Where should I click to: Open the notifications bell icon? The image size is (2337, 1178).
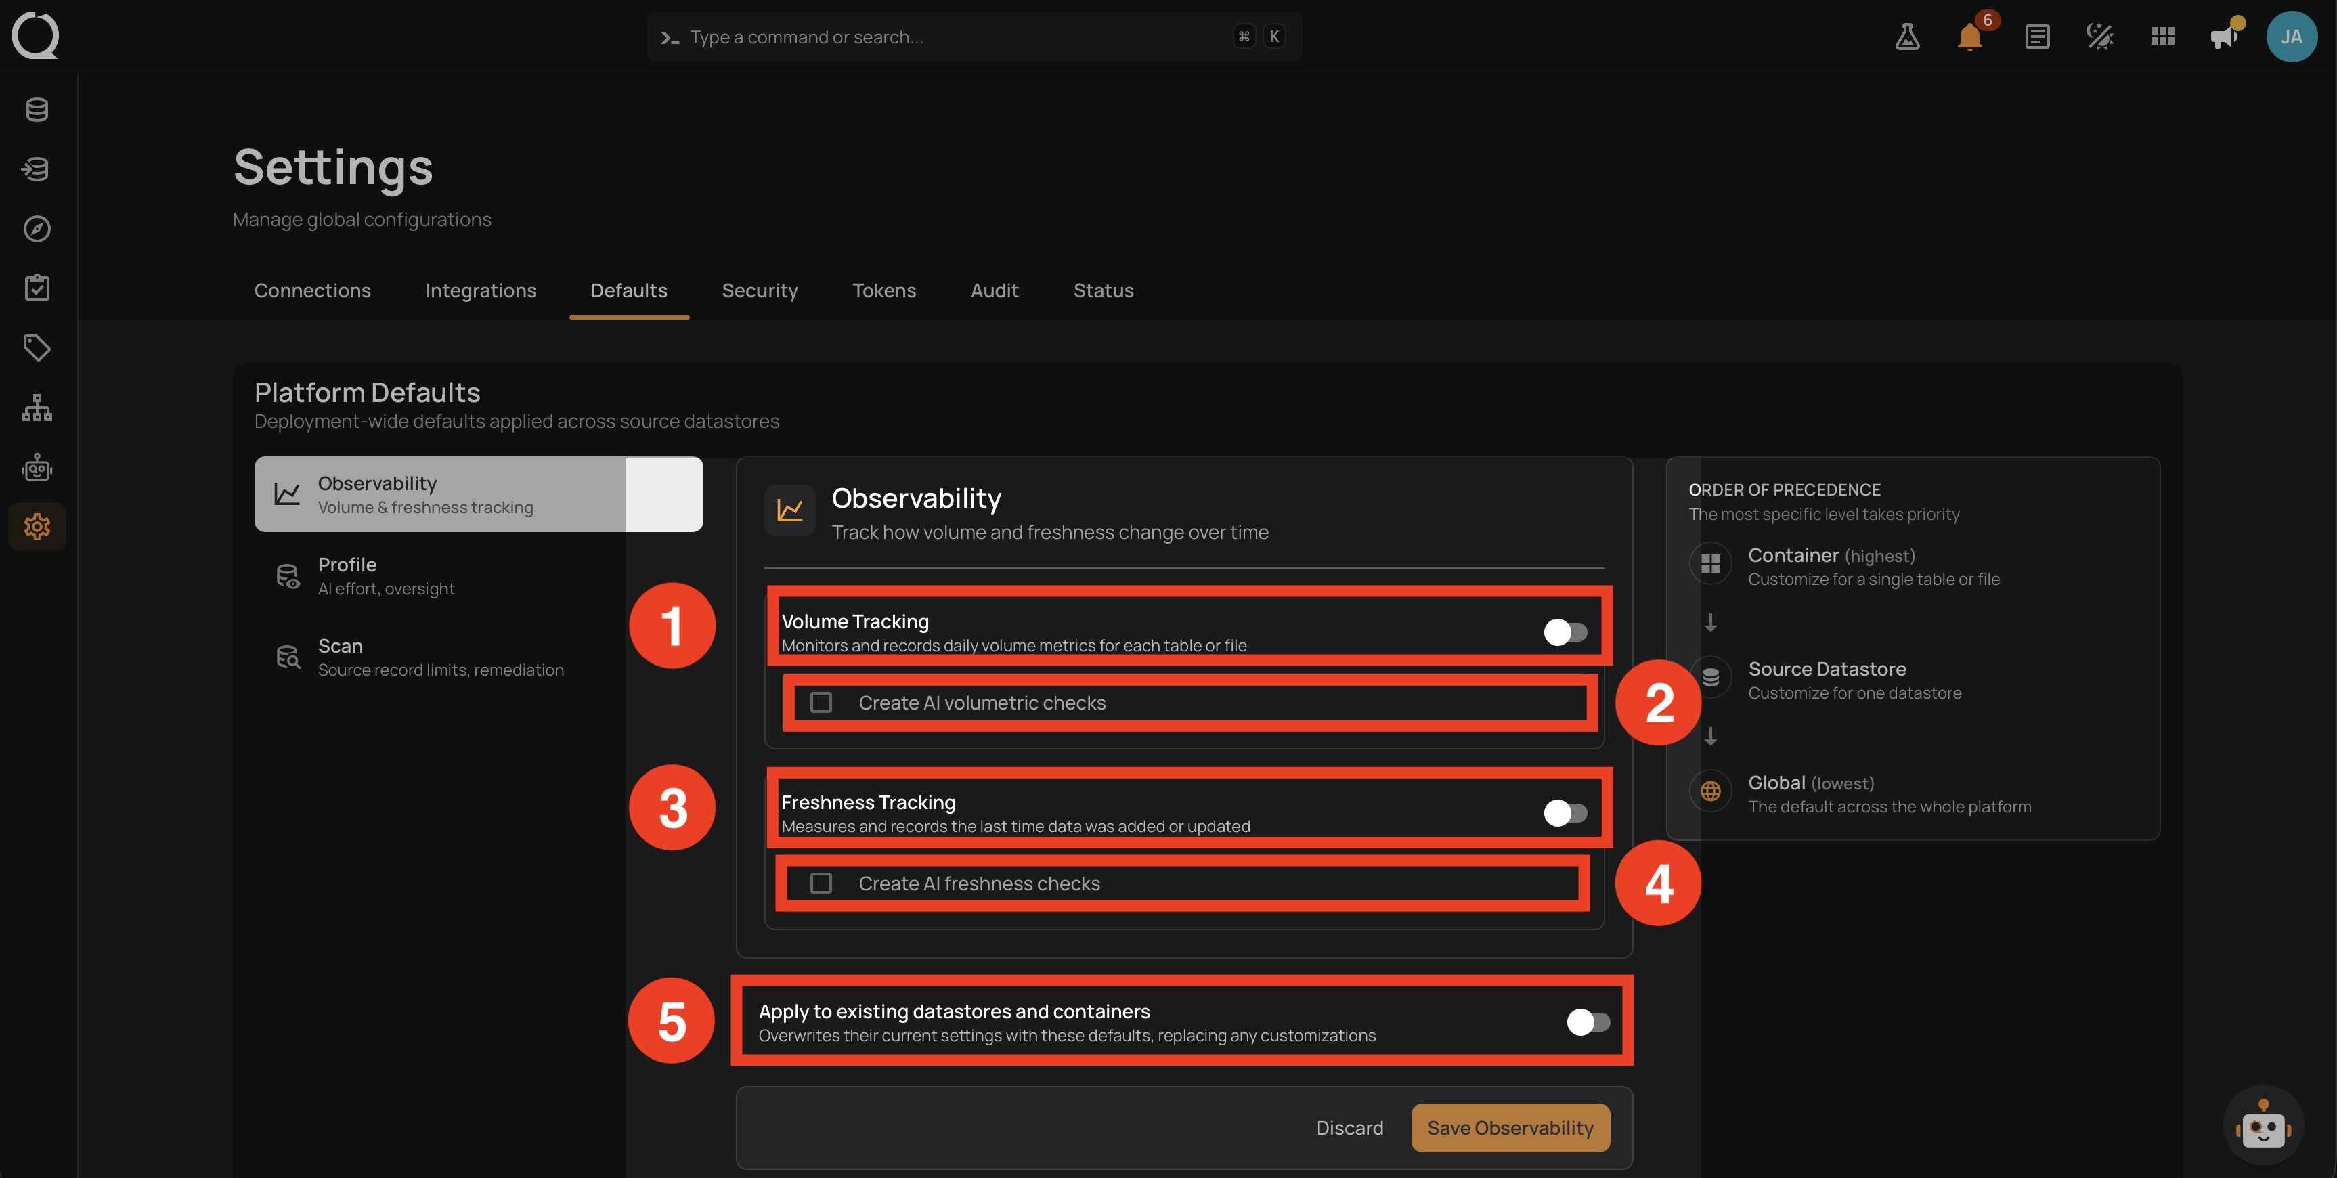1969,37
